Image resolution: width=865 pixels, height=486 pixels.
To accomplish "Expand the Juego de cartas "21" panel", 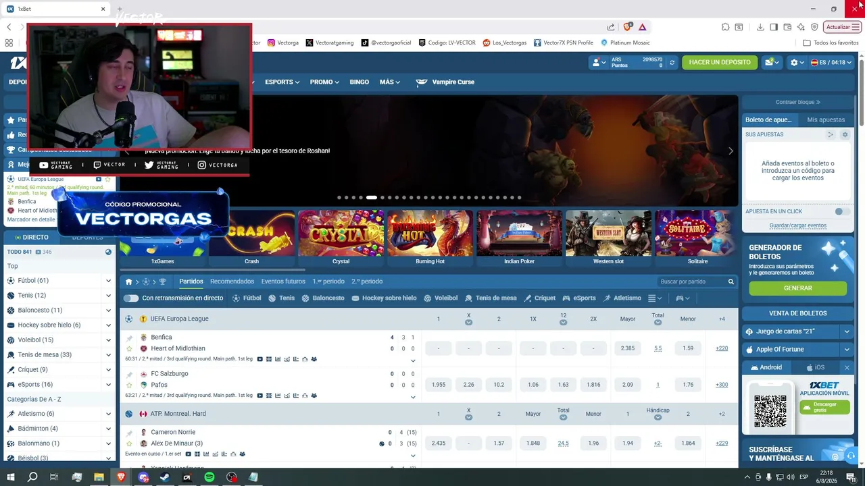I will [x=846, y=331].
